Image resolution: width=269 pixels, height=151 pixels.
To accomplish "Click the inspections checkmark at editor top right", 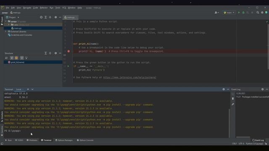I will click(x=267, y=21).
